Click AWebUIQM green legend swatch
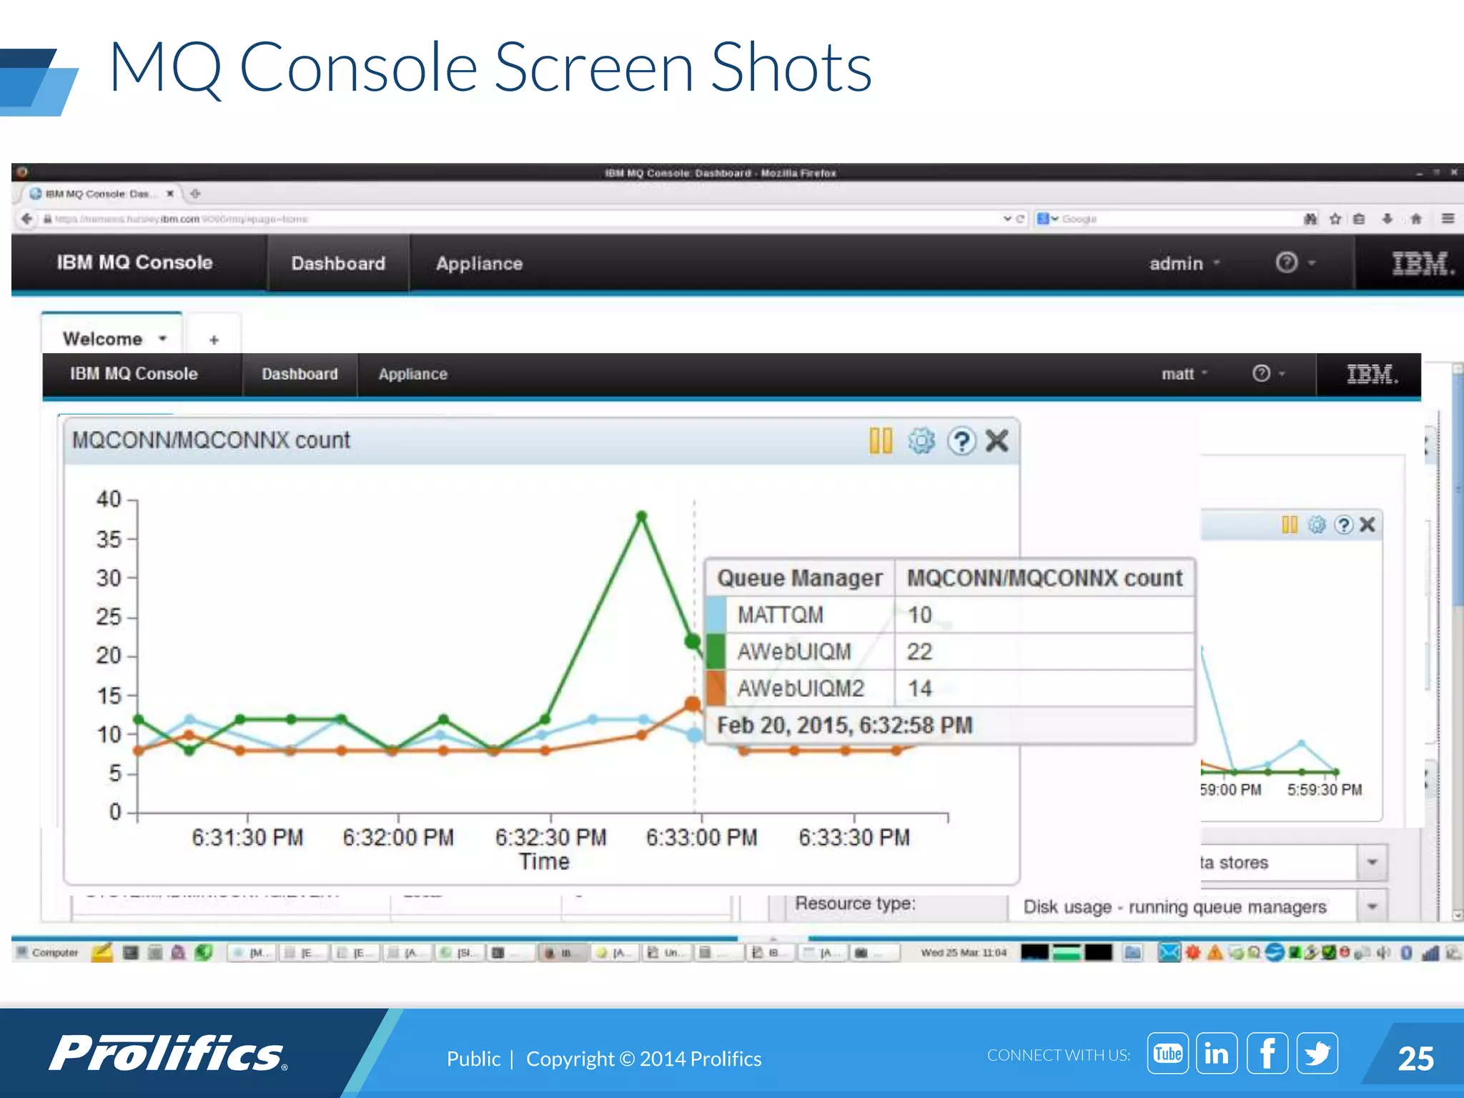This screenshot has width=1464, height=1098. [x=716, y=651]
